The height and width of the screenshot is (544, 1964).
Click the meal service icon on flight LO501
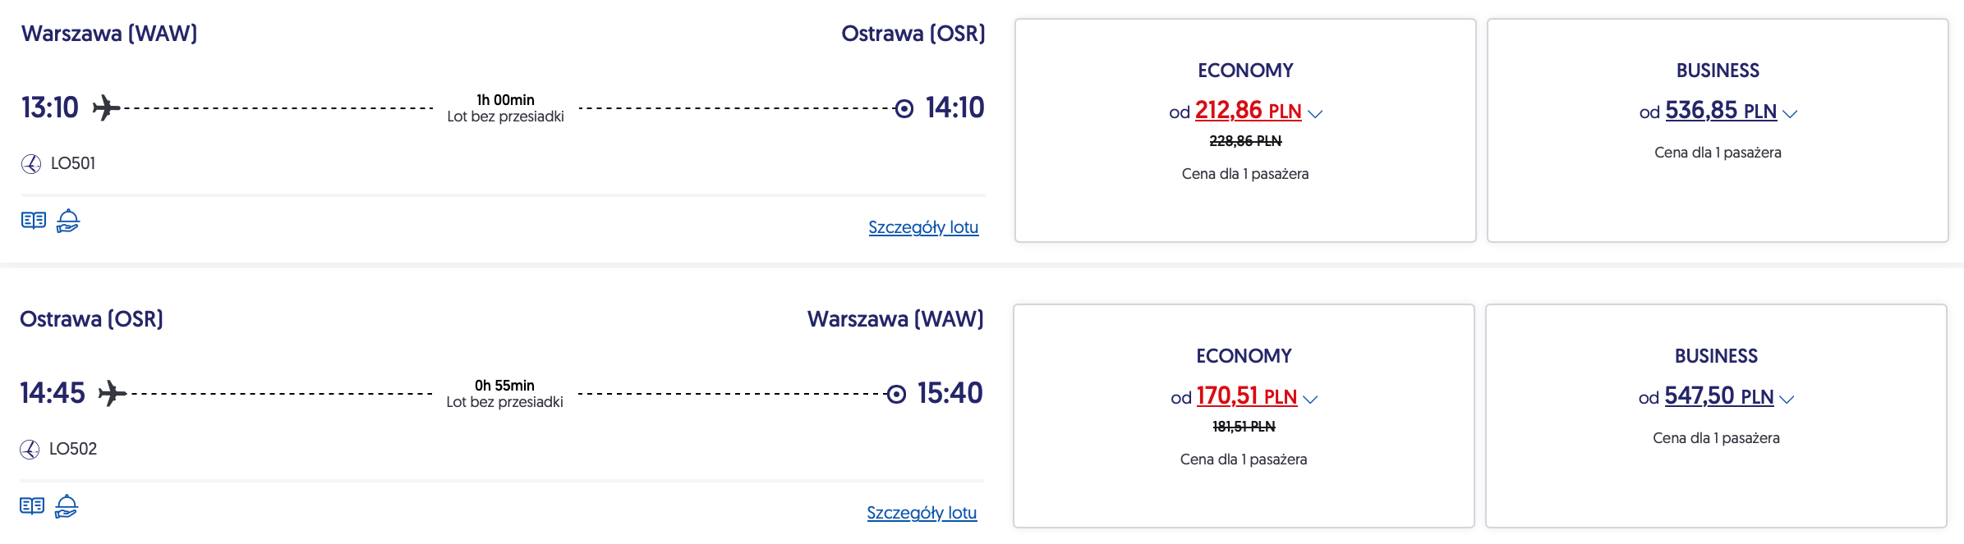[x=68, y=221]
